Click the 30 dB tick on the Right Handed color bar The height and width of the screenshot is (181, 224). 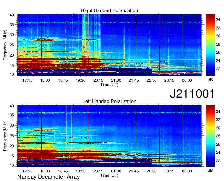[x=218, y=36]
